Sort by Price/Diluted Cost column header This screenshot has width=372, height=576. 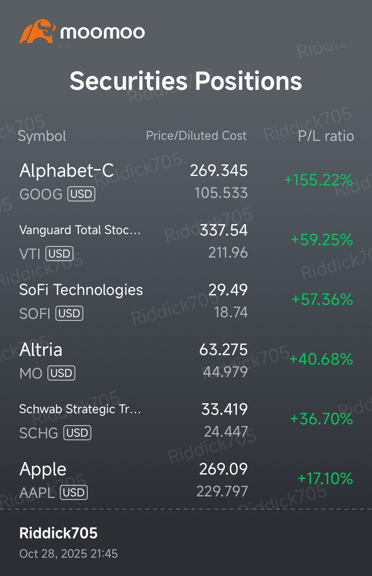click(196, 136)
